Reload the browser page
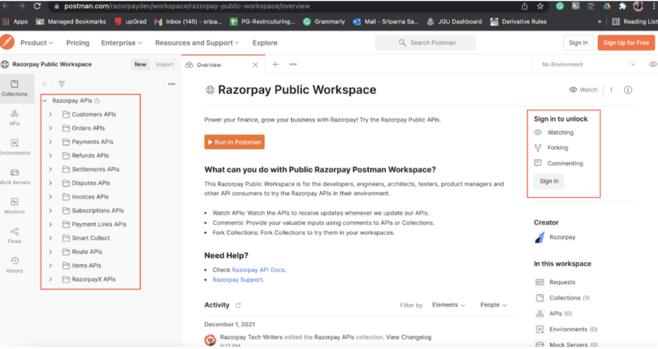The height and width of the screenshot is (349, 658). click(x=37, y=6)
